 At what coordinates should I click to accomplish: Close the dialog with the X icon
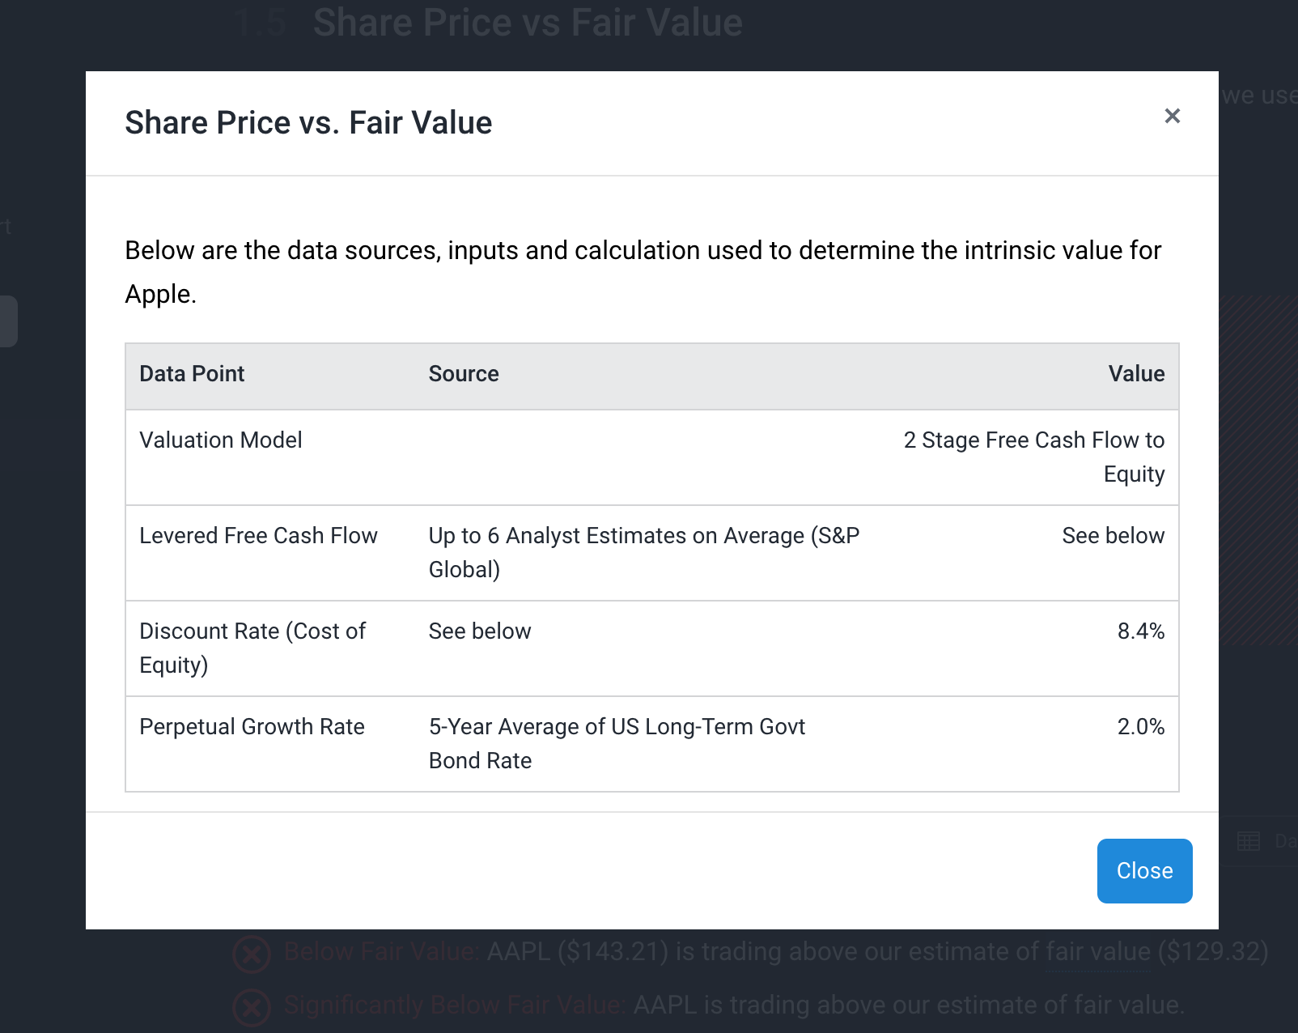pos(1172,116)
